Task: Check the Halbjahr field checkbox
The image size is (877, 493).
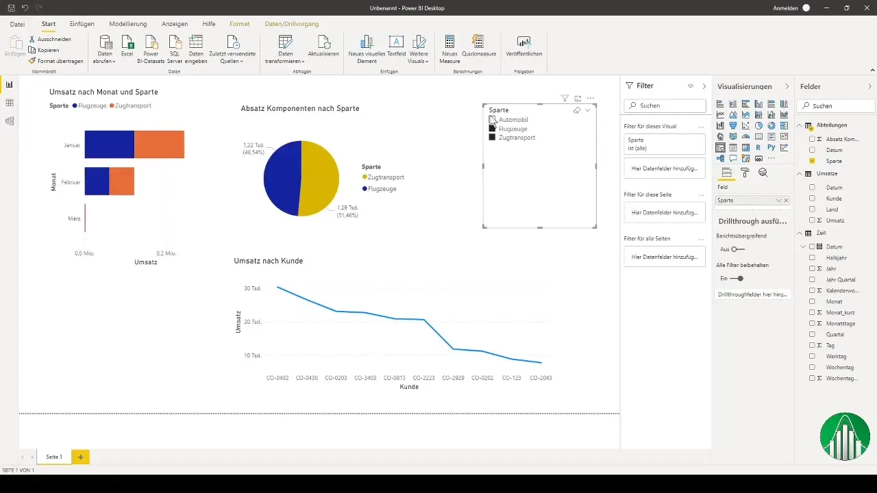Action: point(812,257)
